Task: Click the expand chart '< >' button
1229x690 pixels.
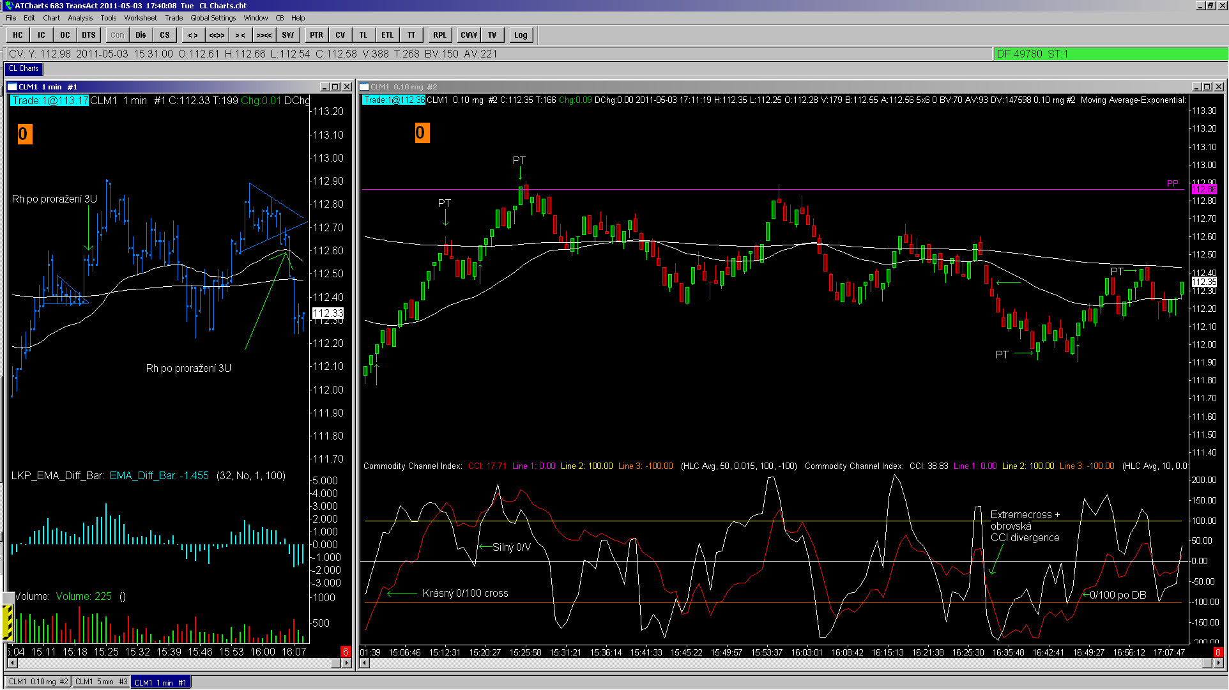Action: pos(193,35)
